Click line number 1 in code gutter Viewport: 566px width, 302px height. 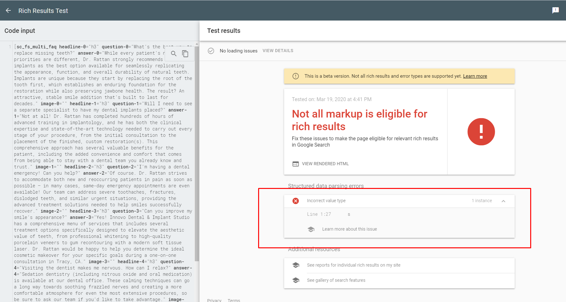[x=10, y=47]
